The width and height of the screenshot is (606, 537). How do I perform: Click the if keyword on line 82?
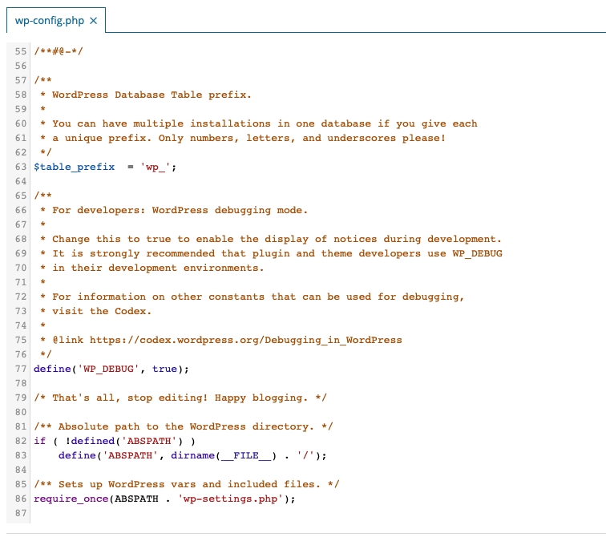[39, 441]
